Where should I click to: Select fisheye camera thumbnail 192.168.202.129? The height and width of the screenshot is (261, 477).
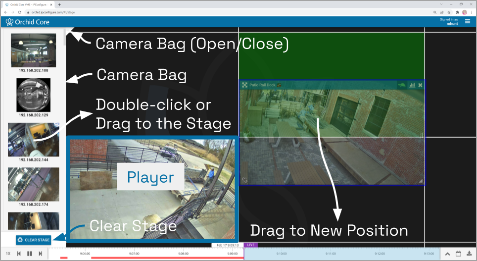pyautogui.click(x=34, y=95)
